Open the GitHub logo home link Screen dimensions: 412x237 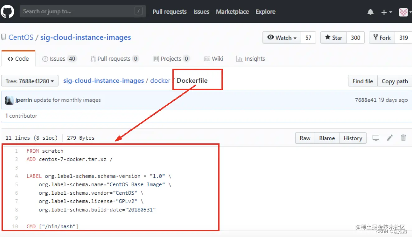tap(7, 12)
